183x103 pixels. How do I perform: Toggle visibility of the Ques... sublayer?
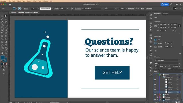pyautogui.click(x=155, y=92)
